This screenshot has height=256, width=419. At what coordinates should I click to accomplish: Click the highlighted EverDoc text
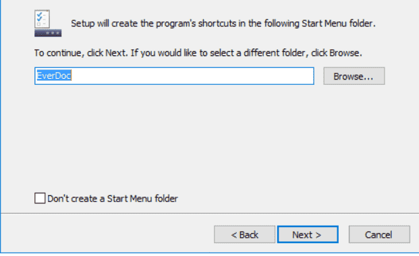click(54, 76)
